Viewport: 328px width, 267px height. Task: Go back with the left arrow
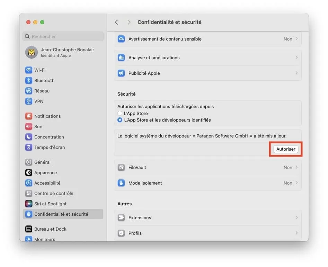116,22
